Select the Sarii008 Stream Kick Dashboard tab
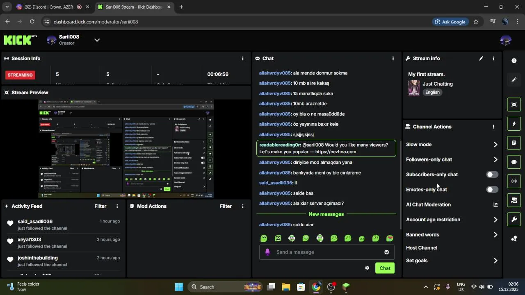 coord(133,7)
